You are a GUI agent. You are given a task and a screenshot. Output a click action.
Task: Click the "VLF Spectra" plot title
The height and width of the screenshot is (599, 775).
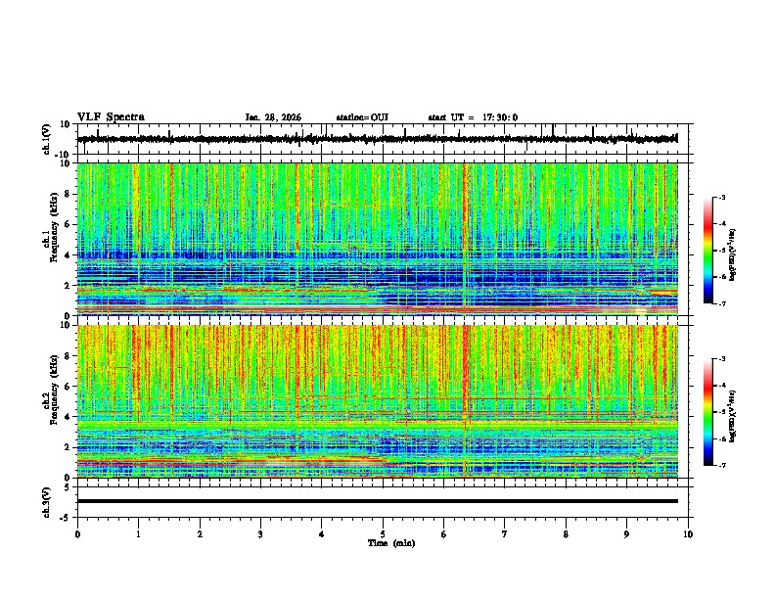(x=111, y=117)
